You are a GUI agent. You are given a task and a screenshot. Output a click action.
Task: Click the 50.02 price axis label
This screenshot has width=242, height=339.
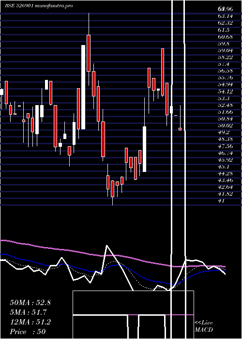(225, 125)
